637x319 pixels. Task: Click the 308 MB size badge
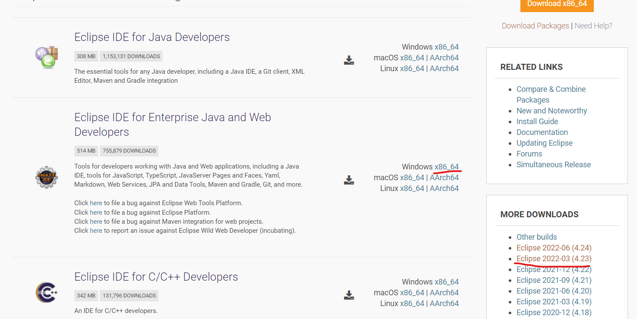(86, 56)
